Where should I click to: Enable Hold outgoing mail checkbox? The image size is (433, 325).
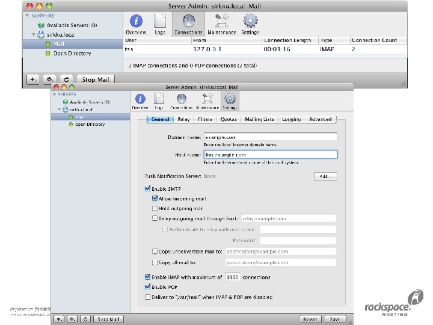[x=155, y=208]
